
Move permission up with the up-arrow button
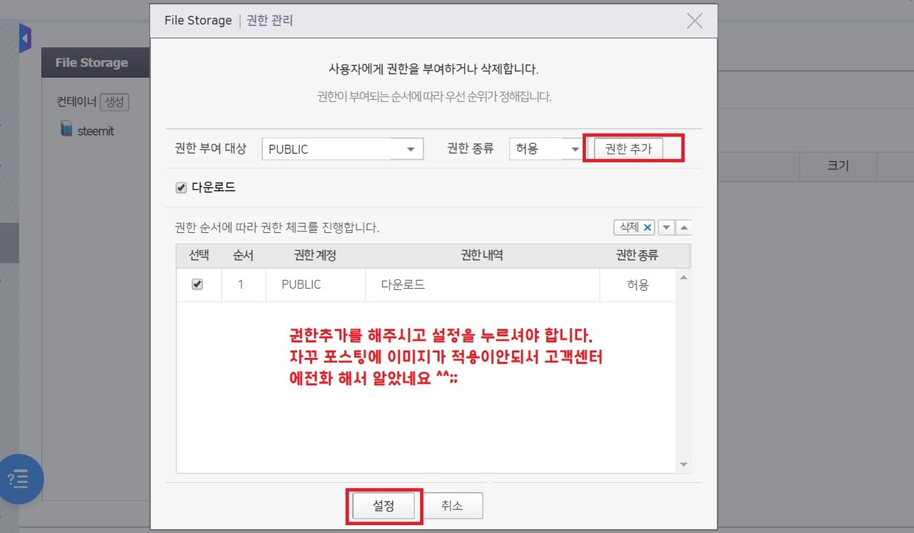(x=683, y=227)
